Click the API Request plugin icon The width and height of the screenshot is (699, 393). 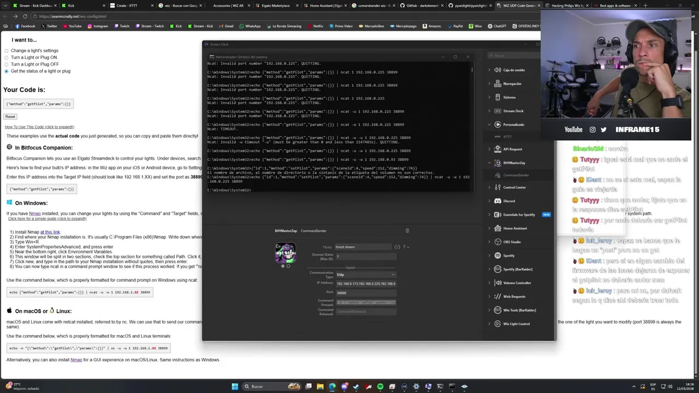coord(497,149)
